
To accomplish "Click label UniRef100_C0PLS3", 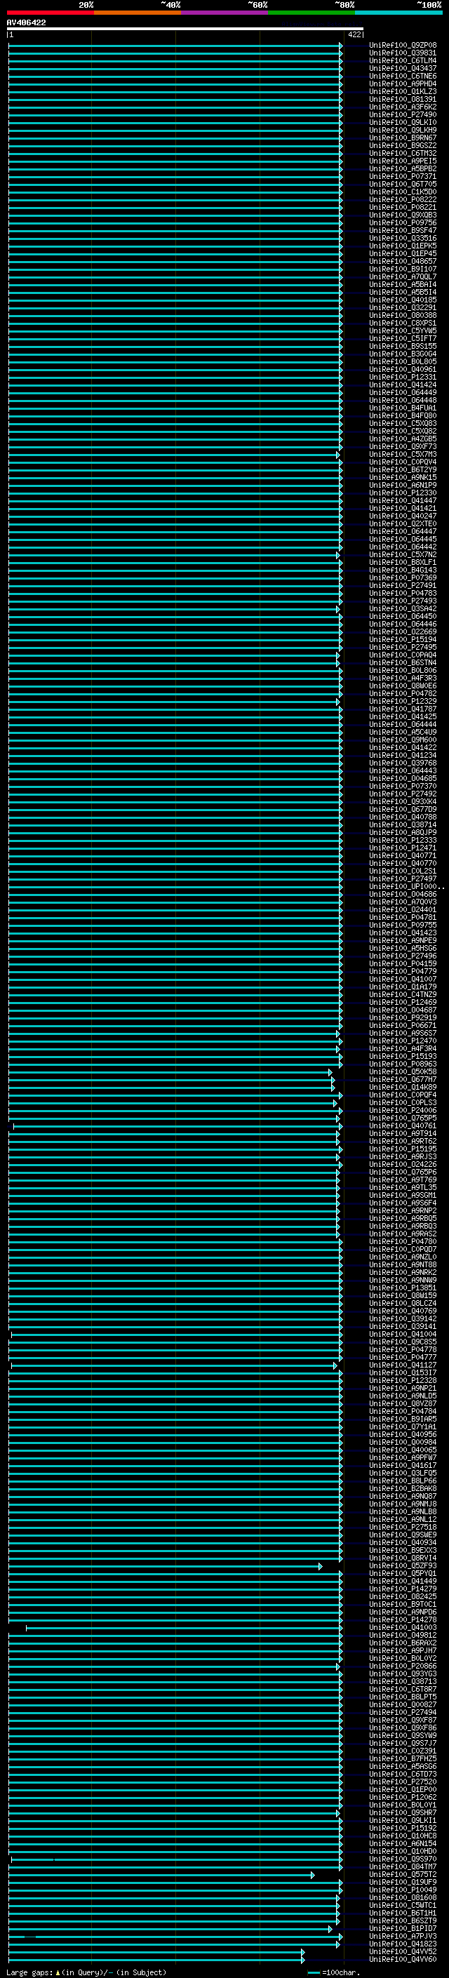I will pos(402,1102).
